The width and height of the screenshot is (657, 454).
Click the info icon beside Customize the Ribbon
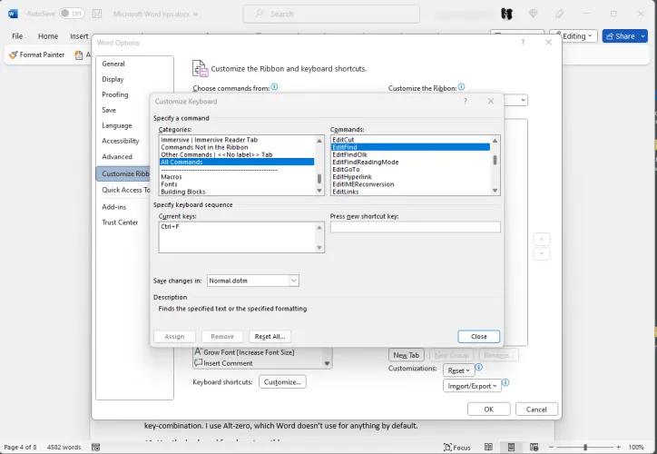tap(463, 87)
